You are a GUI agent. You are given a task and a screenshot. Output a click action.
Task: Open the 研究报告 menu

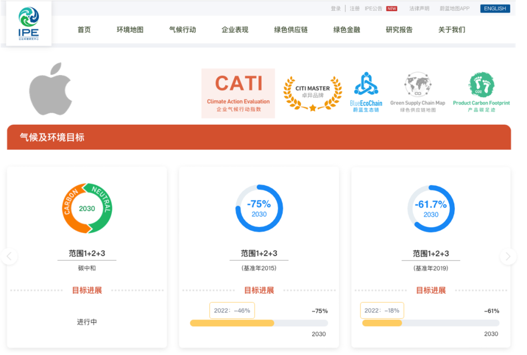pyautogui.click(x=399, y=30)
